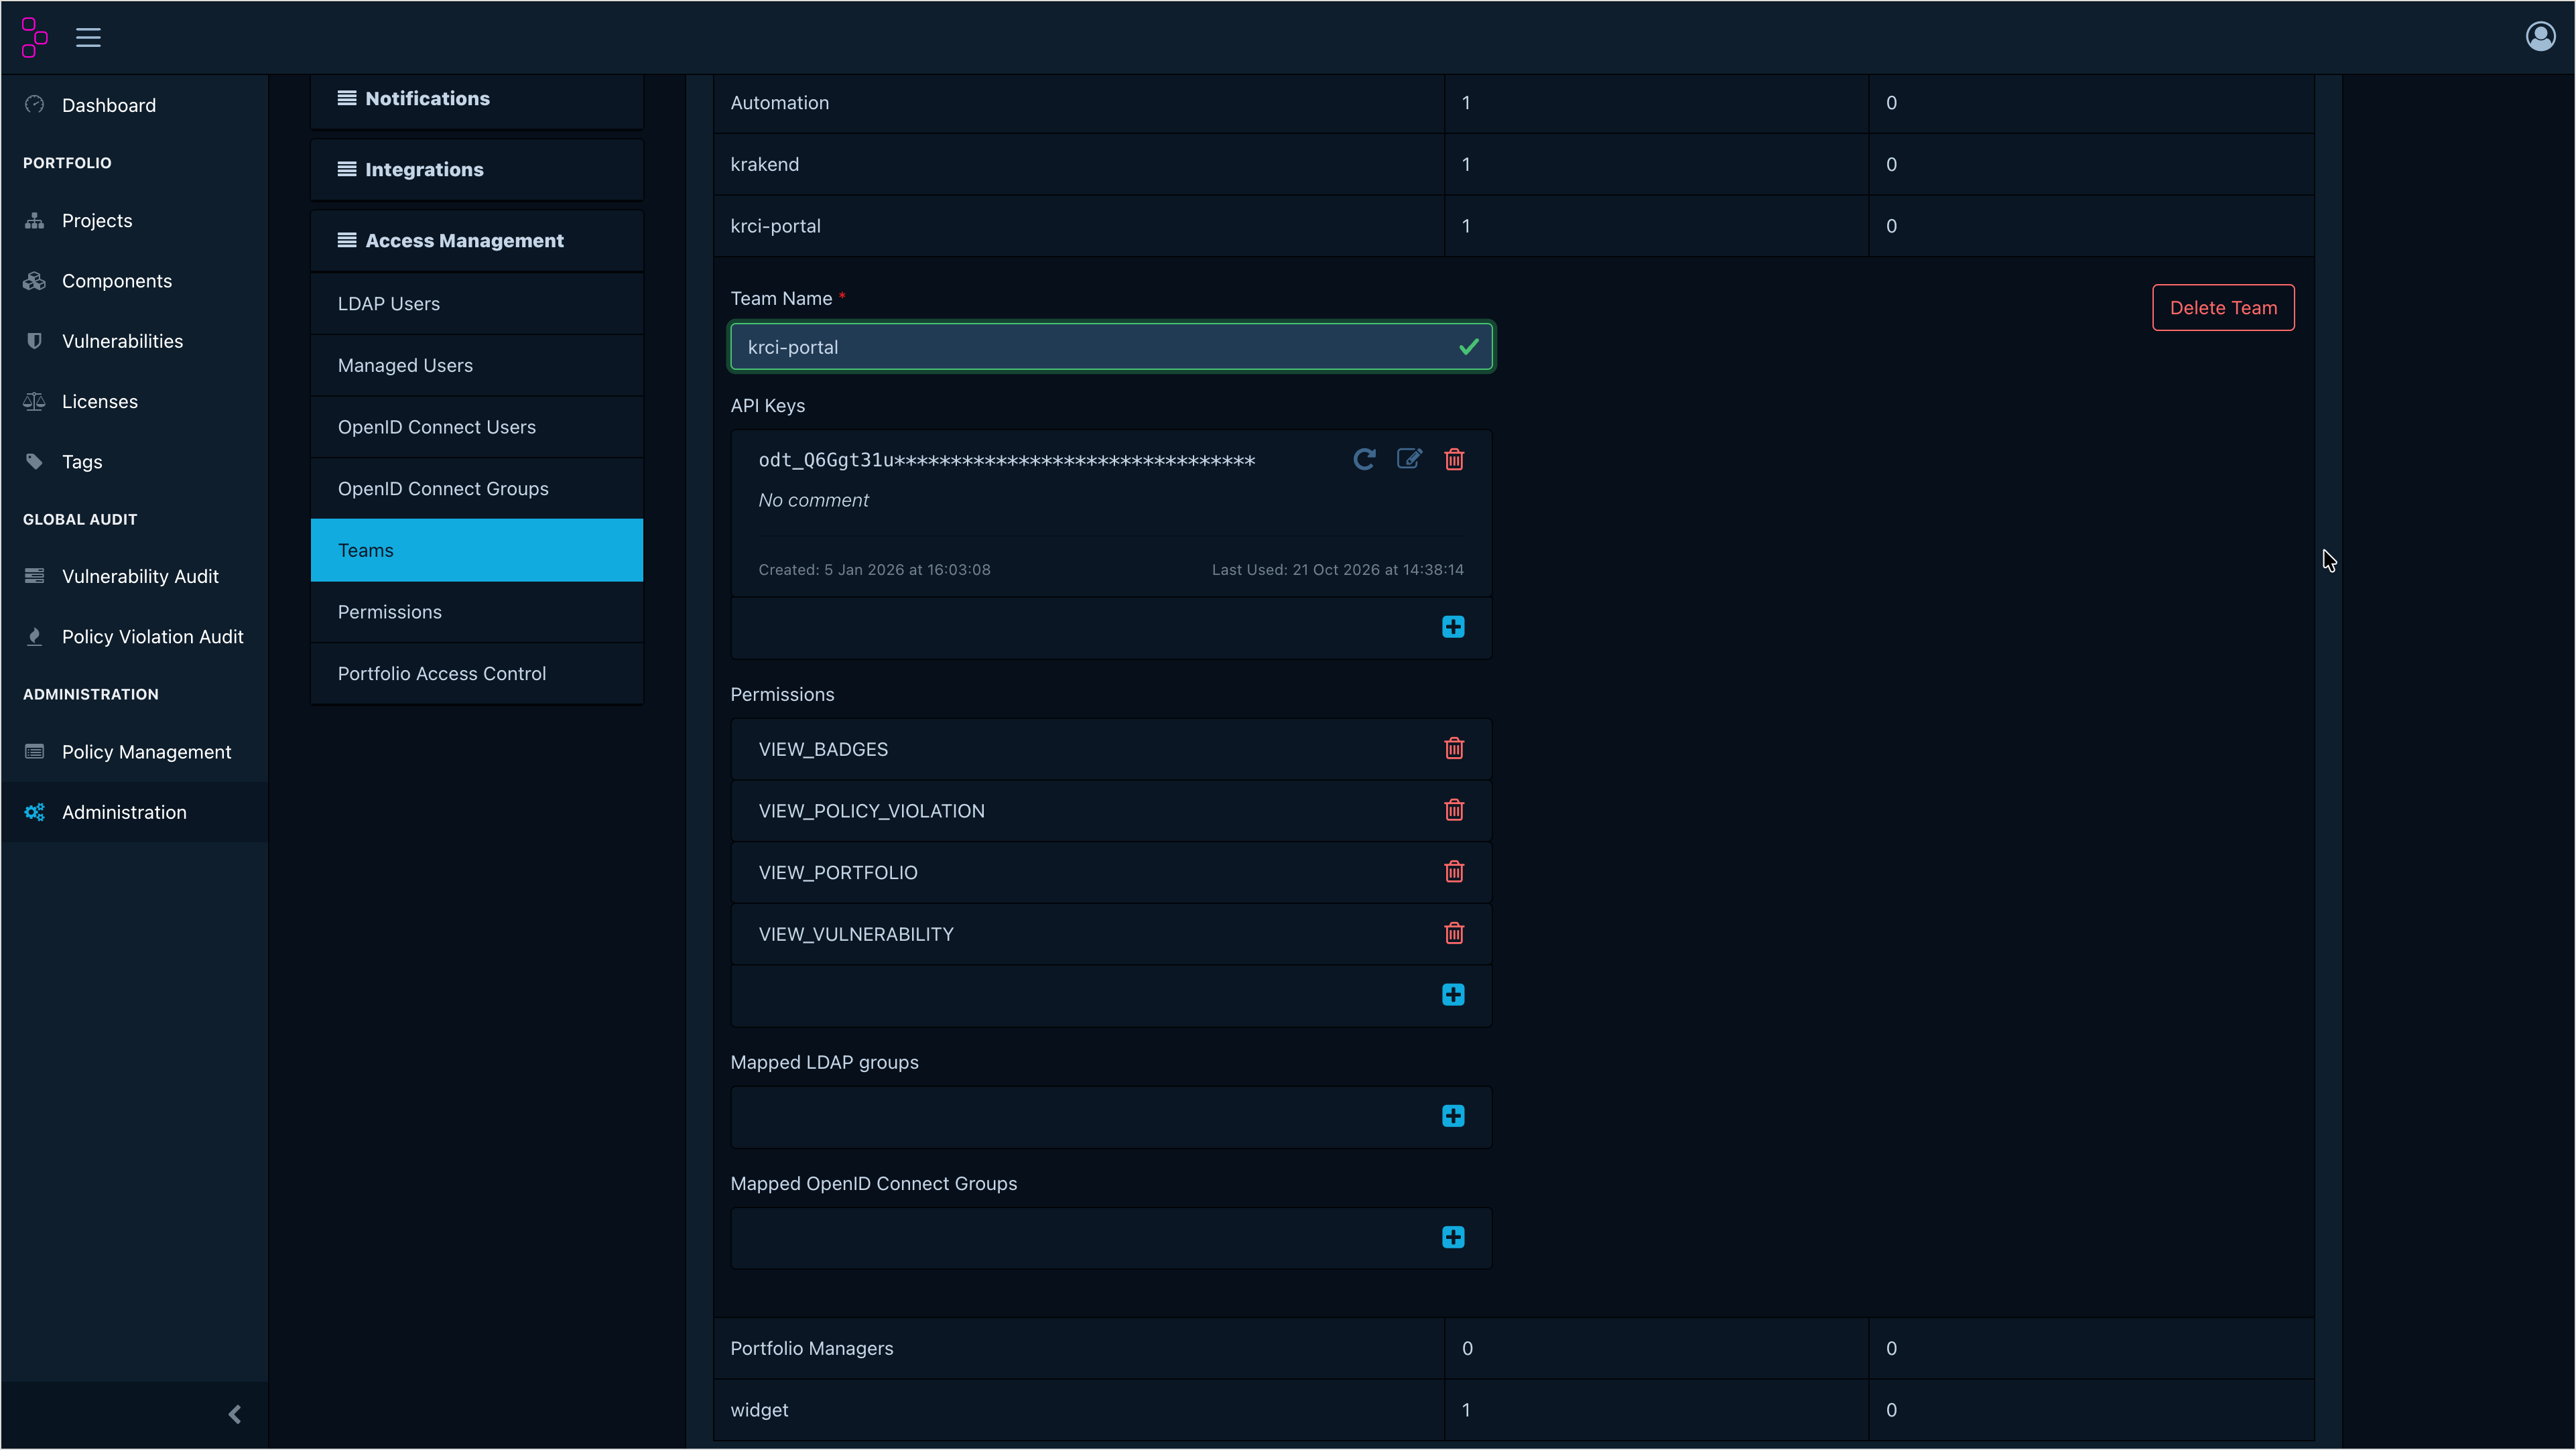
Task: Remove the VIEW_PORTFOLIO permission
Action: coord(1454,872)
